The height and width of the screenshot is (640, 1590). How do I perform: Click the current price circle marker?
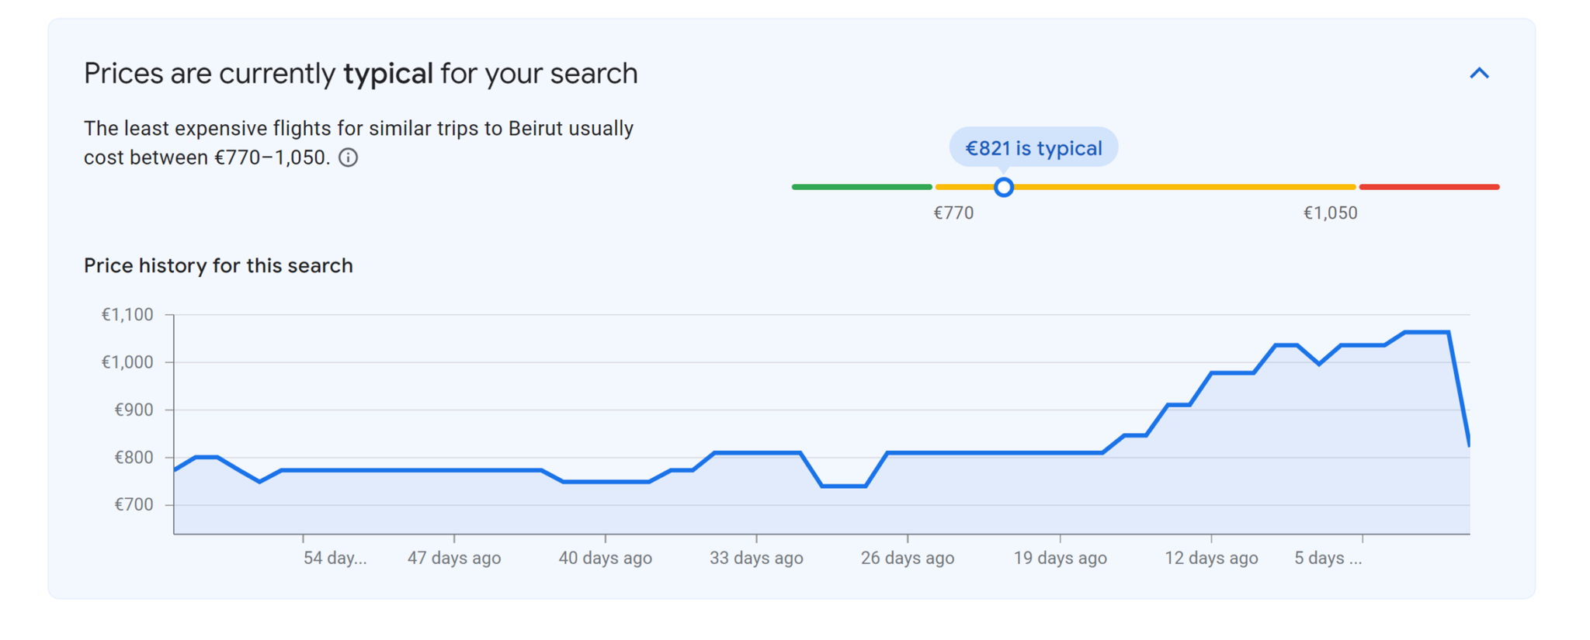click(1003, 187)
